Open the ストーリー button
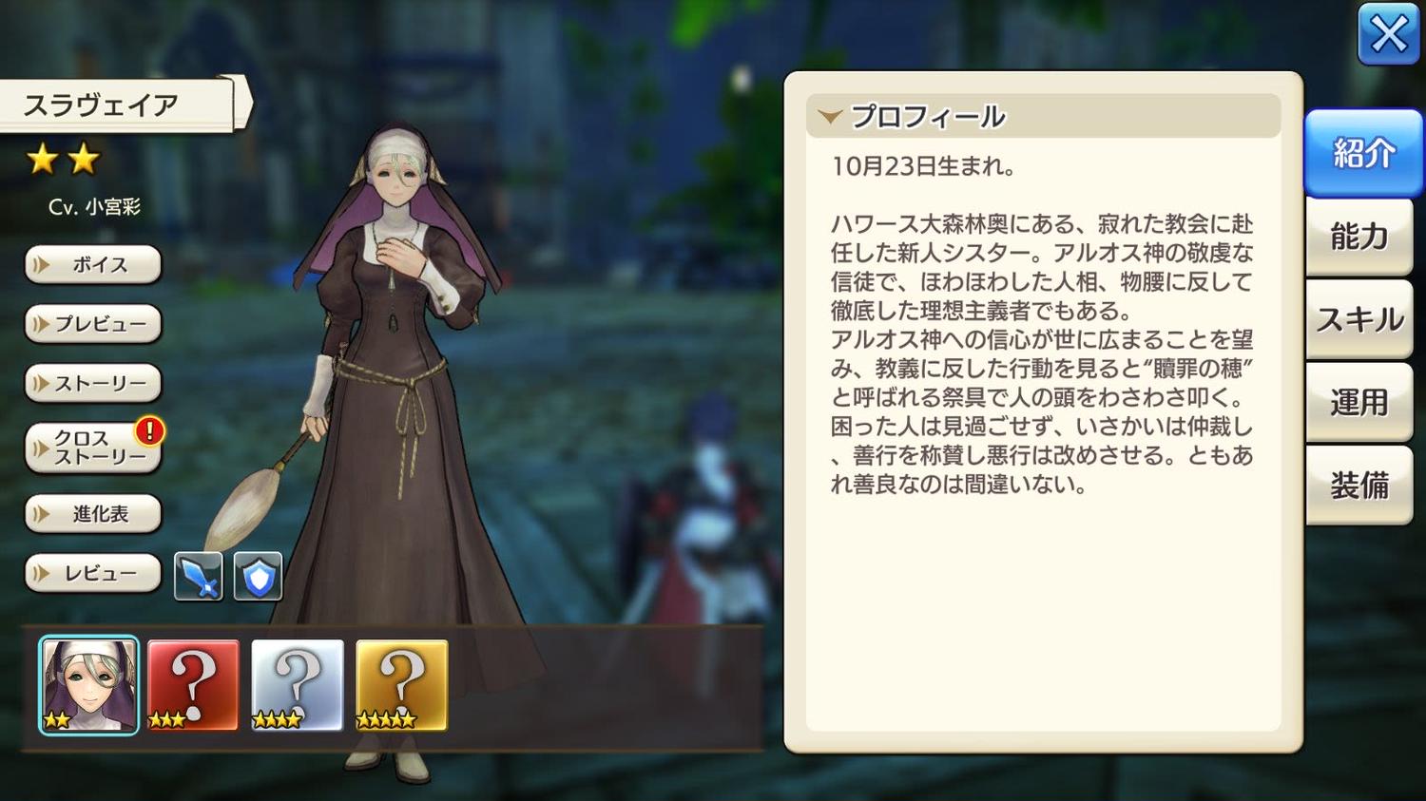Screen dimensions: 1426x801 click(93, 384)
